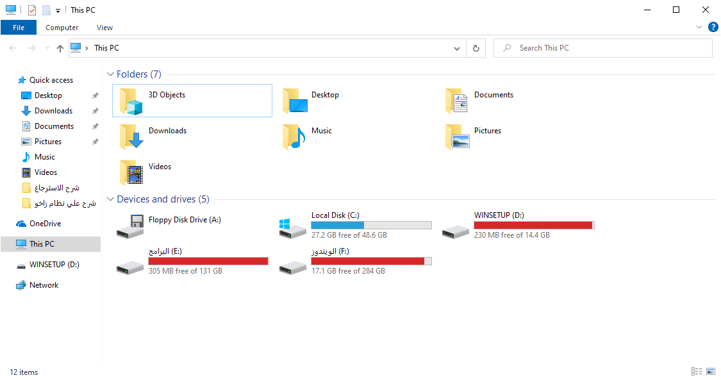Click the الويندوز (F:) red usage bar
721x380 pixels.
(371, 261)
